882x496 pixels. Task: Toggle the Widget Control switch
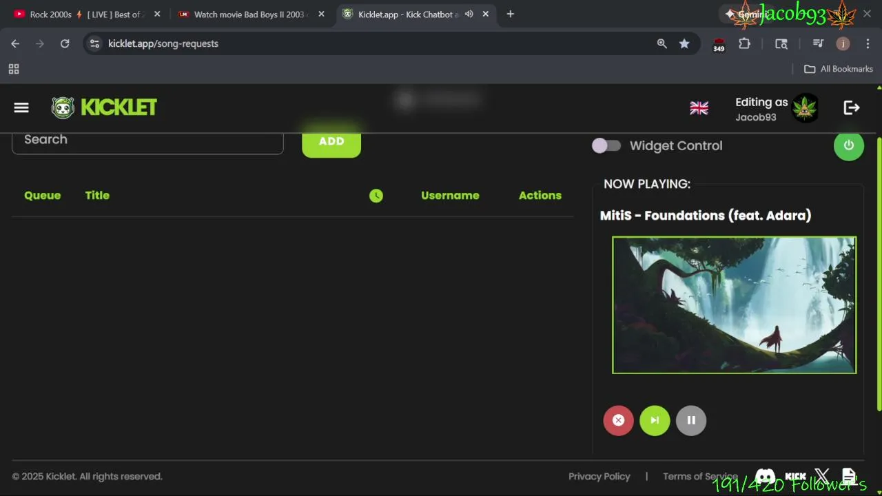(606, 145)
